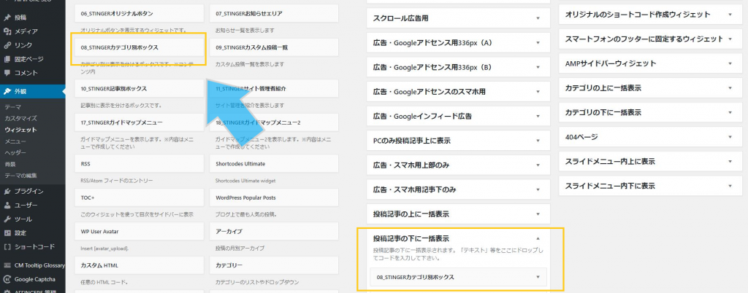Click the リンク chain icon
This screenshot has height=293, width=748.
[x=7, y=45]
